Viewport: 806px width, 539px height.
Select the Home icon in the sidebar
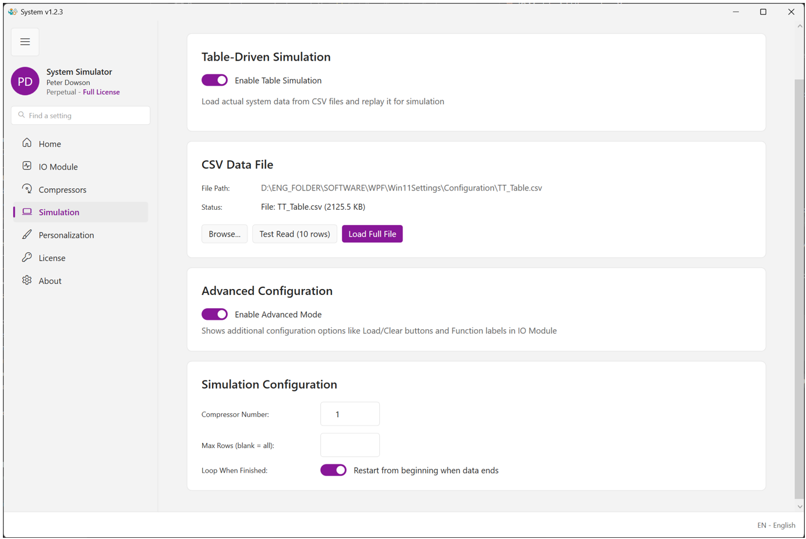(x=27, y=143)
